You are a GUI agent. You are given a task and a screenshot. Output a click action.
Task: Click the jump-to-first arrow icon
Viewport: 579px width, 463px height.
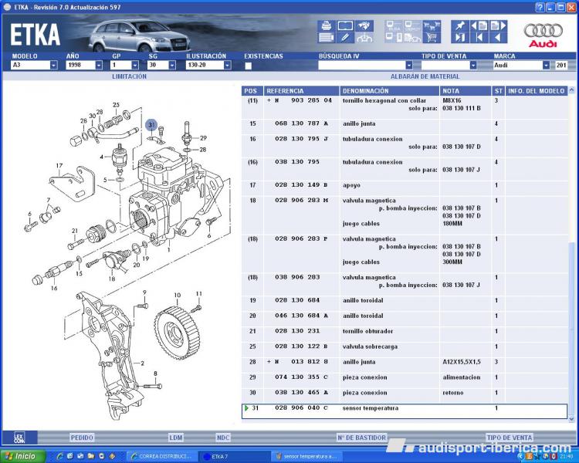pos(479,37)
